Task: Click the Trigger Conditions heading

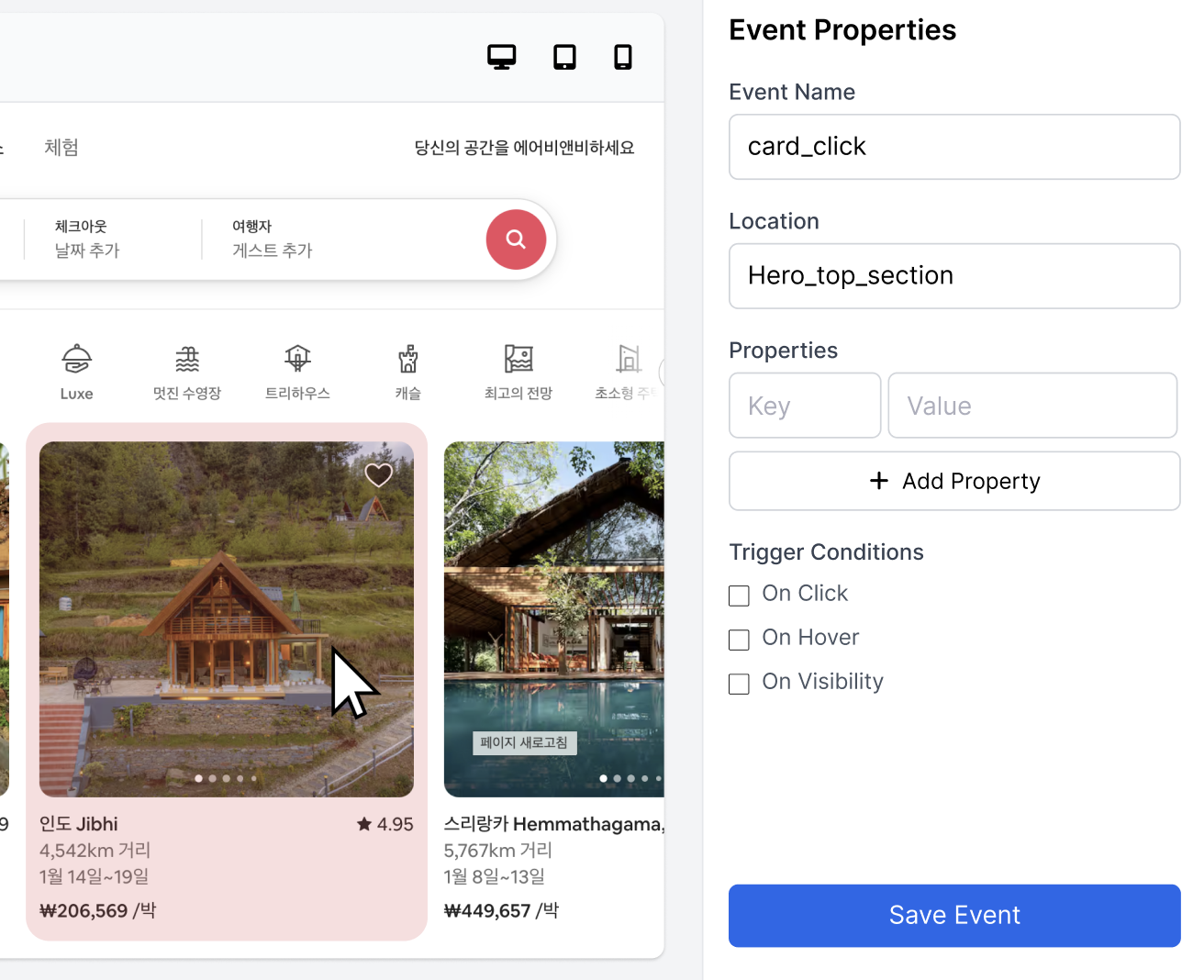Action: pyautogui.click(x=826, y=552)
